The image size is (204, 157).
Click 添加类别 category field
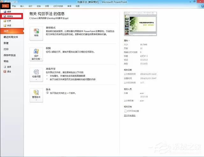coord(144,64)
